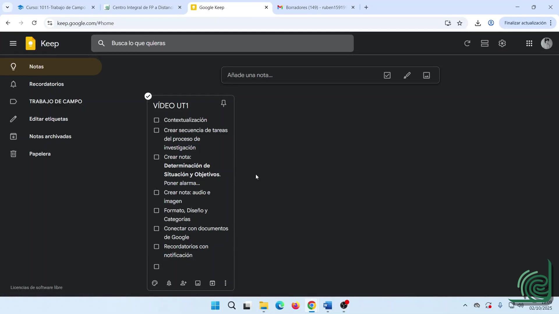Open the note background color palette
Viewport: 559px width, 314px height.
(155, 283)
